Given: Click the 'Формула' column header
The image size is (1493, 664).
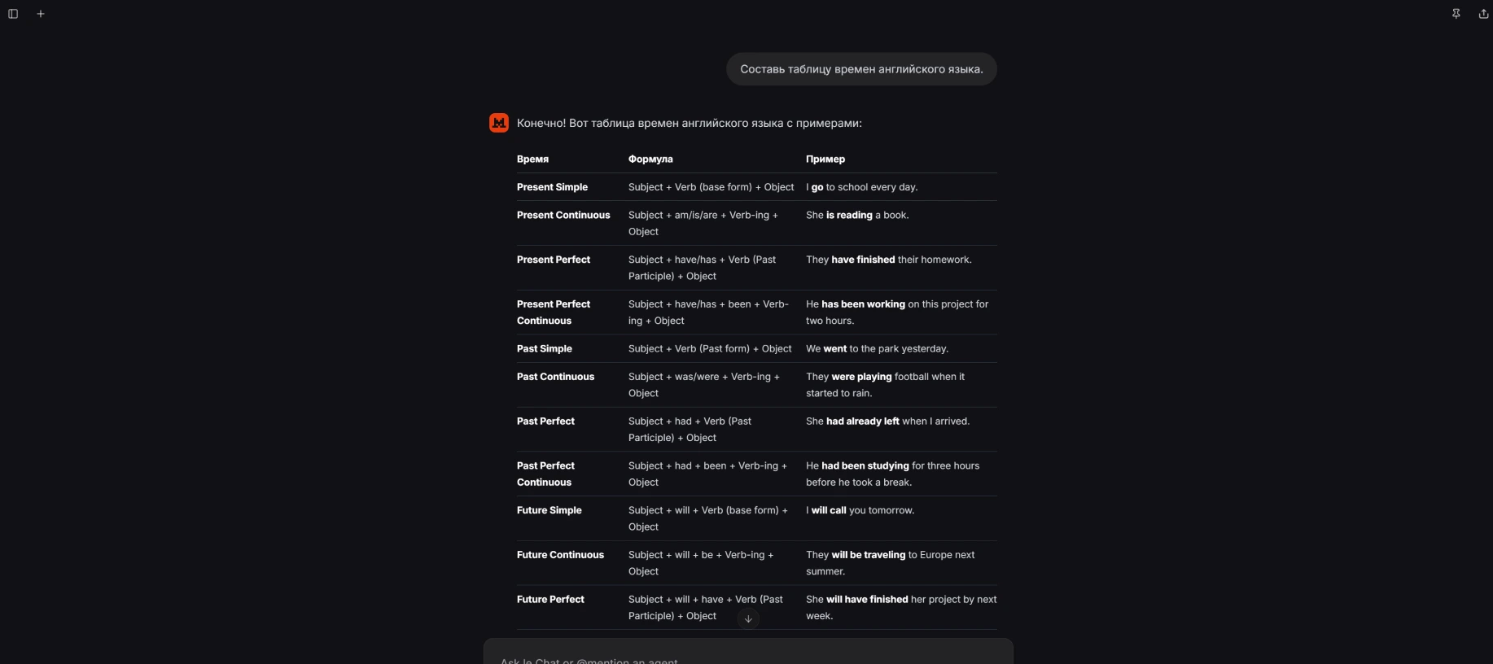Looking at the screenshot, I should click(650, 159).
